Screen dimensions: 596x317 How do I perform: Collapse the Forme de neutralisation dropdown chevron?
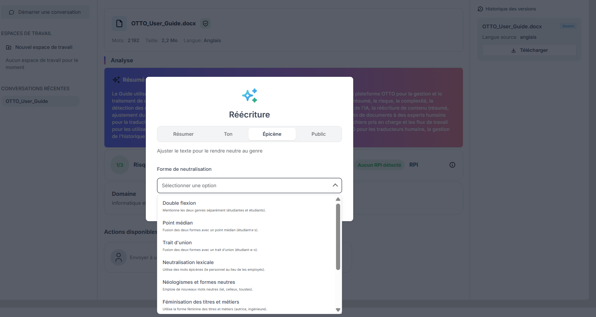click(335, 185)
